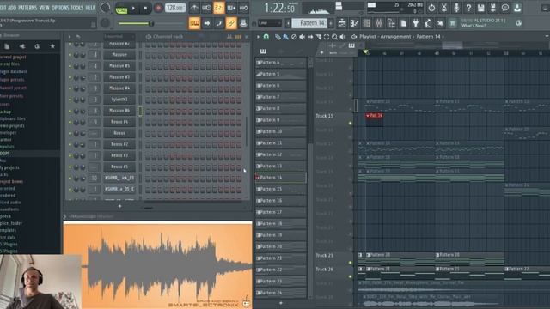Viewport: 550px width, 309px height.
Task: Toggle the metronome icon
Action: (x=194, y=8)
